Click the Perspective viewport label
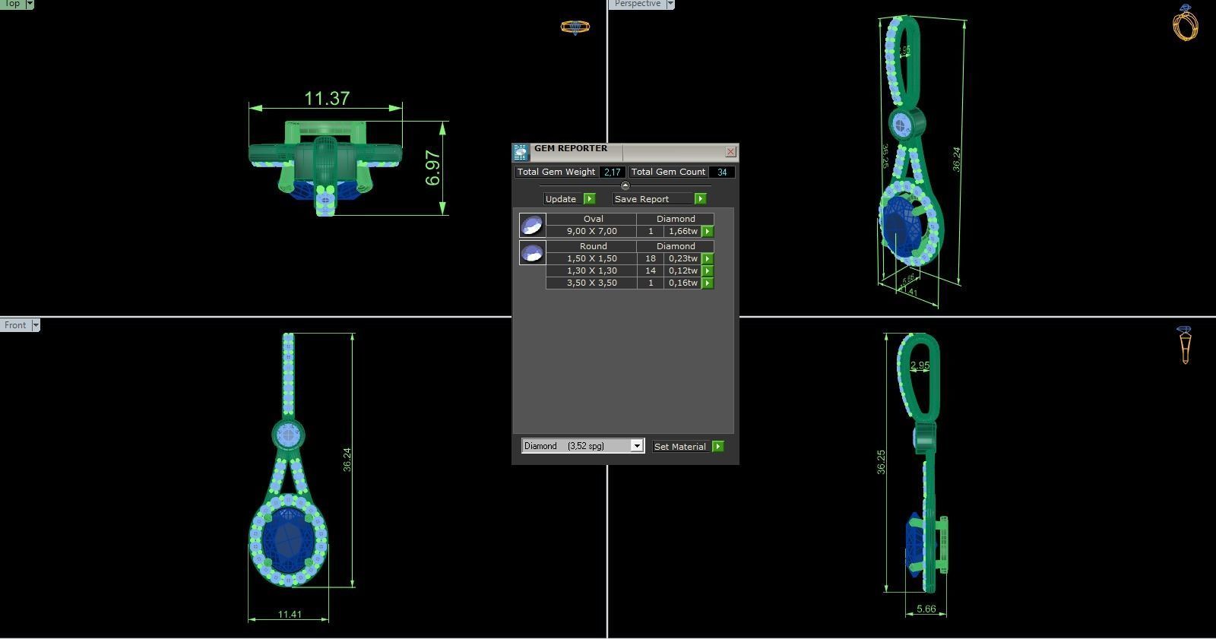Viewport: 1216px width, 639px height. pyautogui.click(x=637, y=4)
